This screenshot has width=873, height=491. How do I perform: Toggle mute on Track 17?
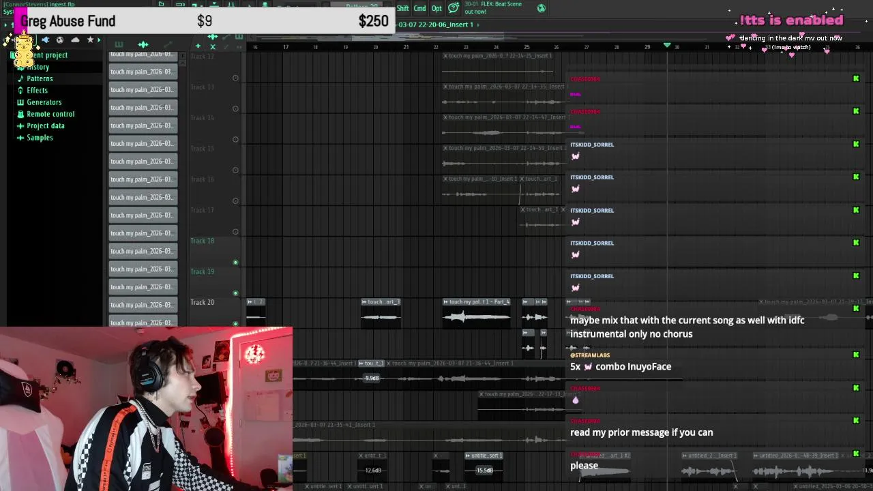[235, 231]
